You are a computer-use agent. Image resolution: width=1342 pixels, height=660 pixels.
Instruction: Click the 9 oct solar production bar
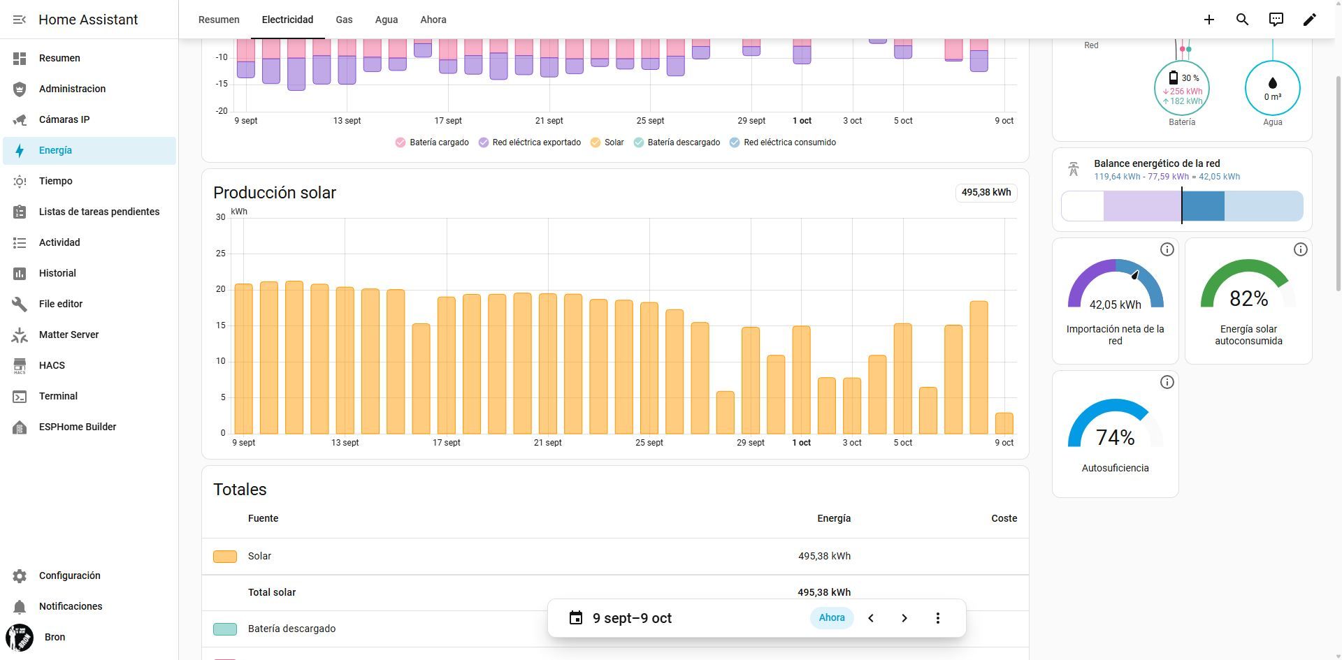click(1004, 423)
